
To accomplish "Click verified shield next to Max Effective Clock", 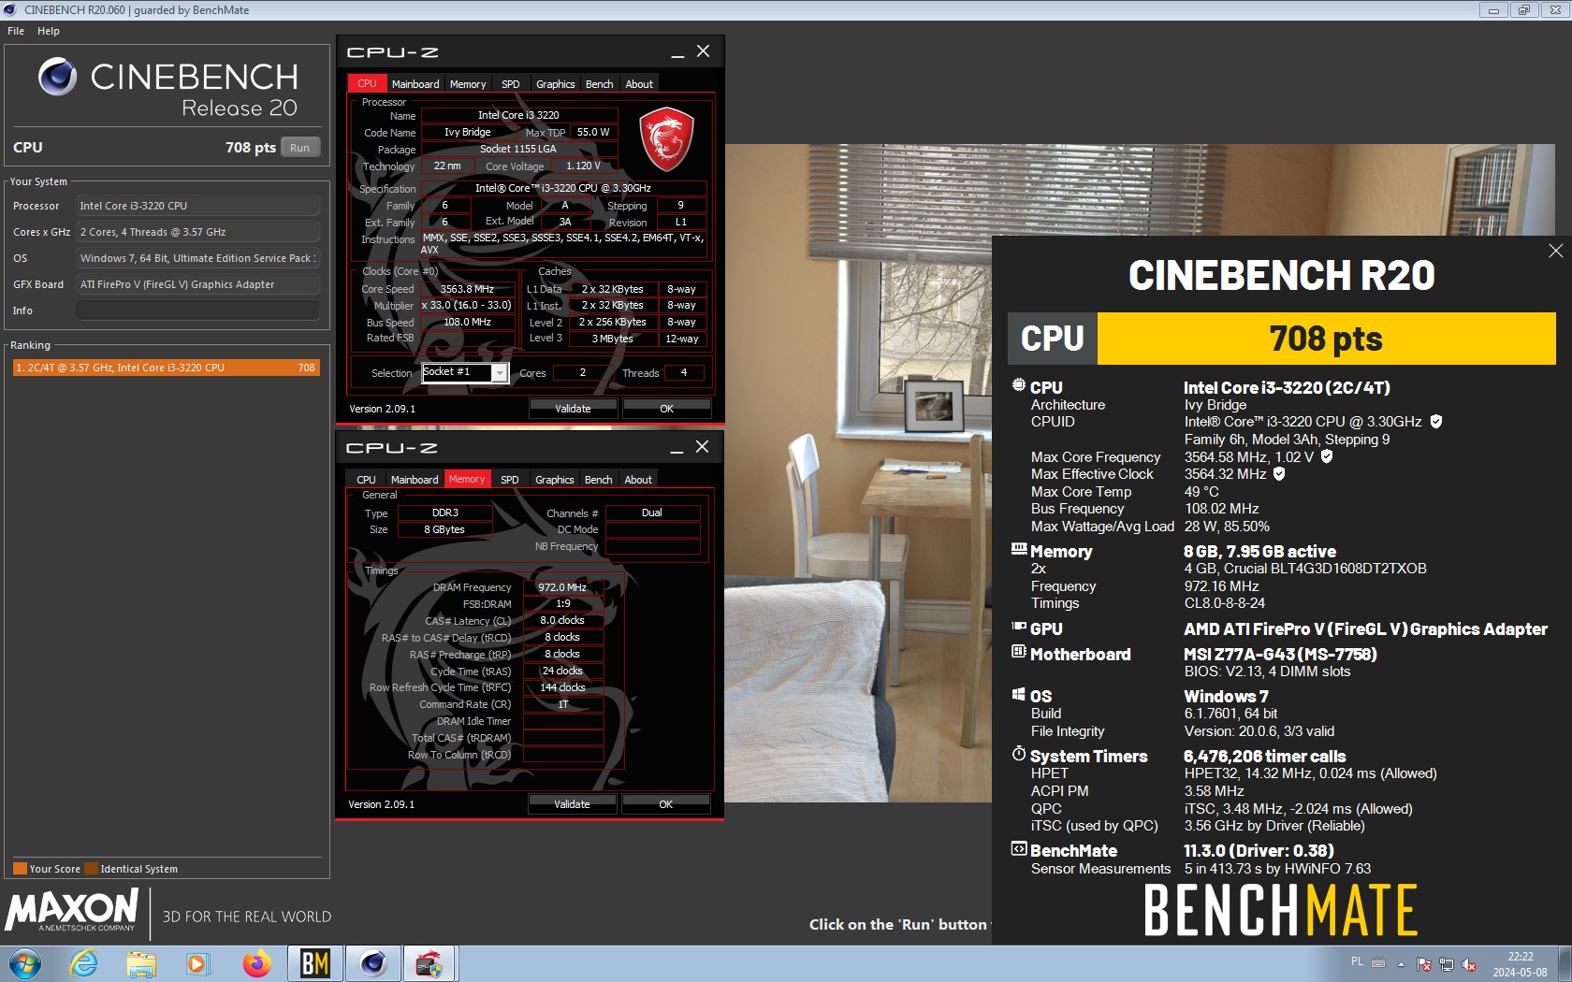I will click(1279, 473).
